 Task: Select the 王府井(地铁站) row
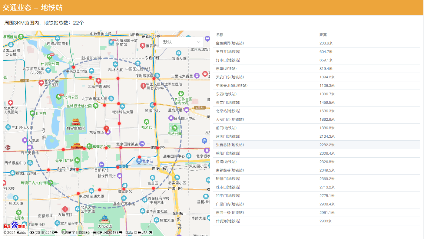[316, 52]
